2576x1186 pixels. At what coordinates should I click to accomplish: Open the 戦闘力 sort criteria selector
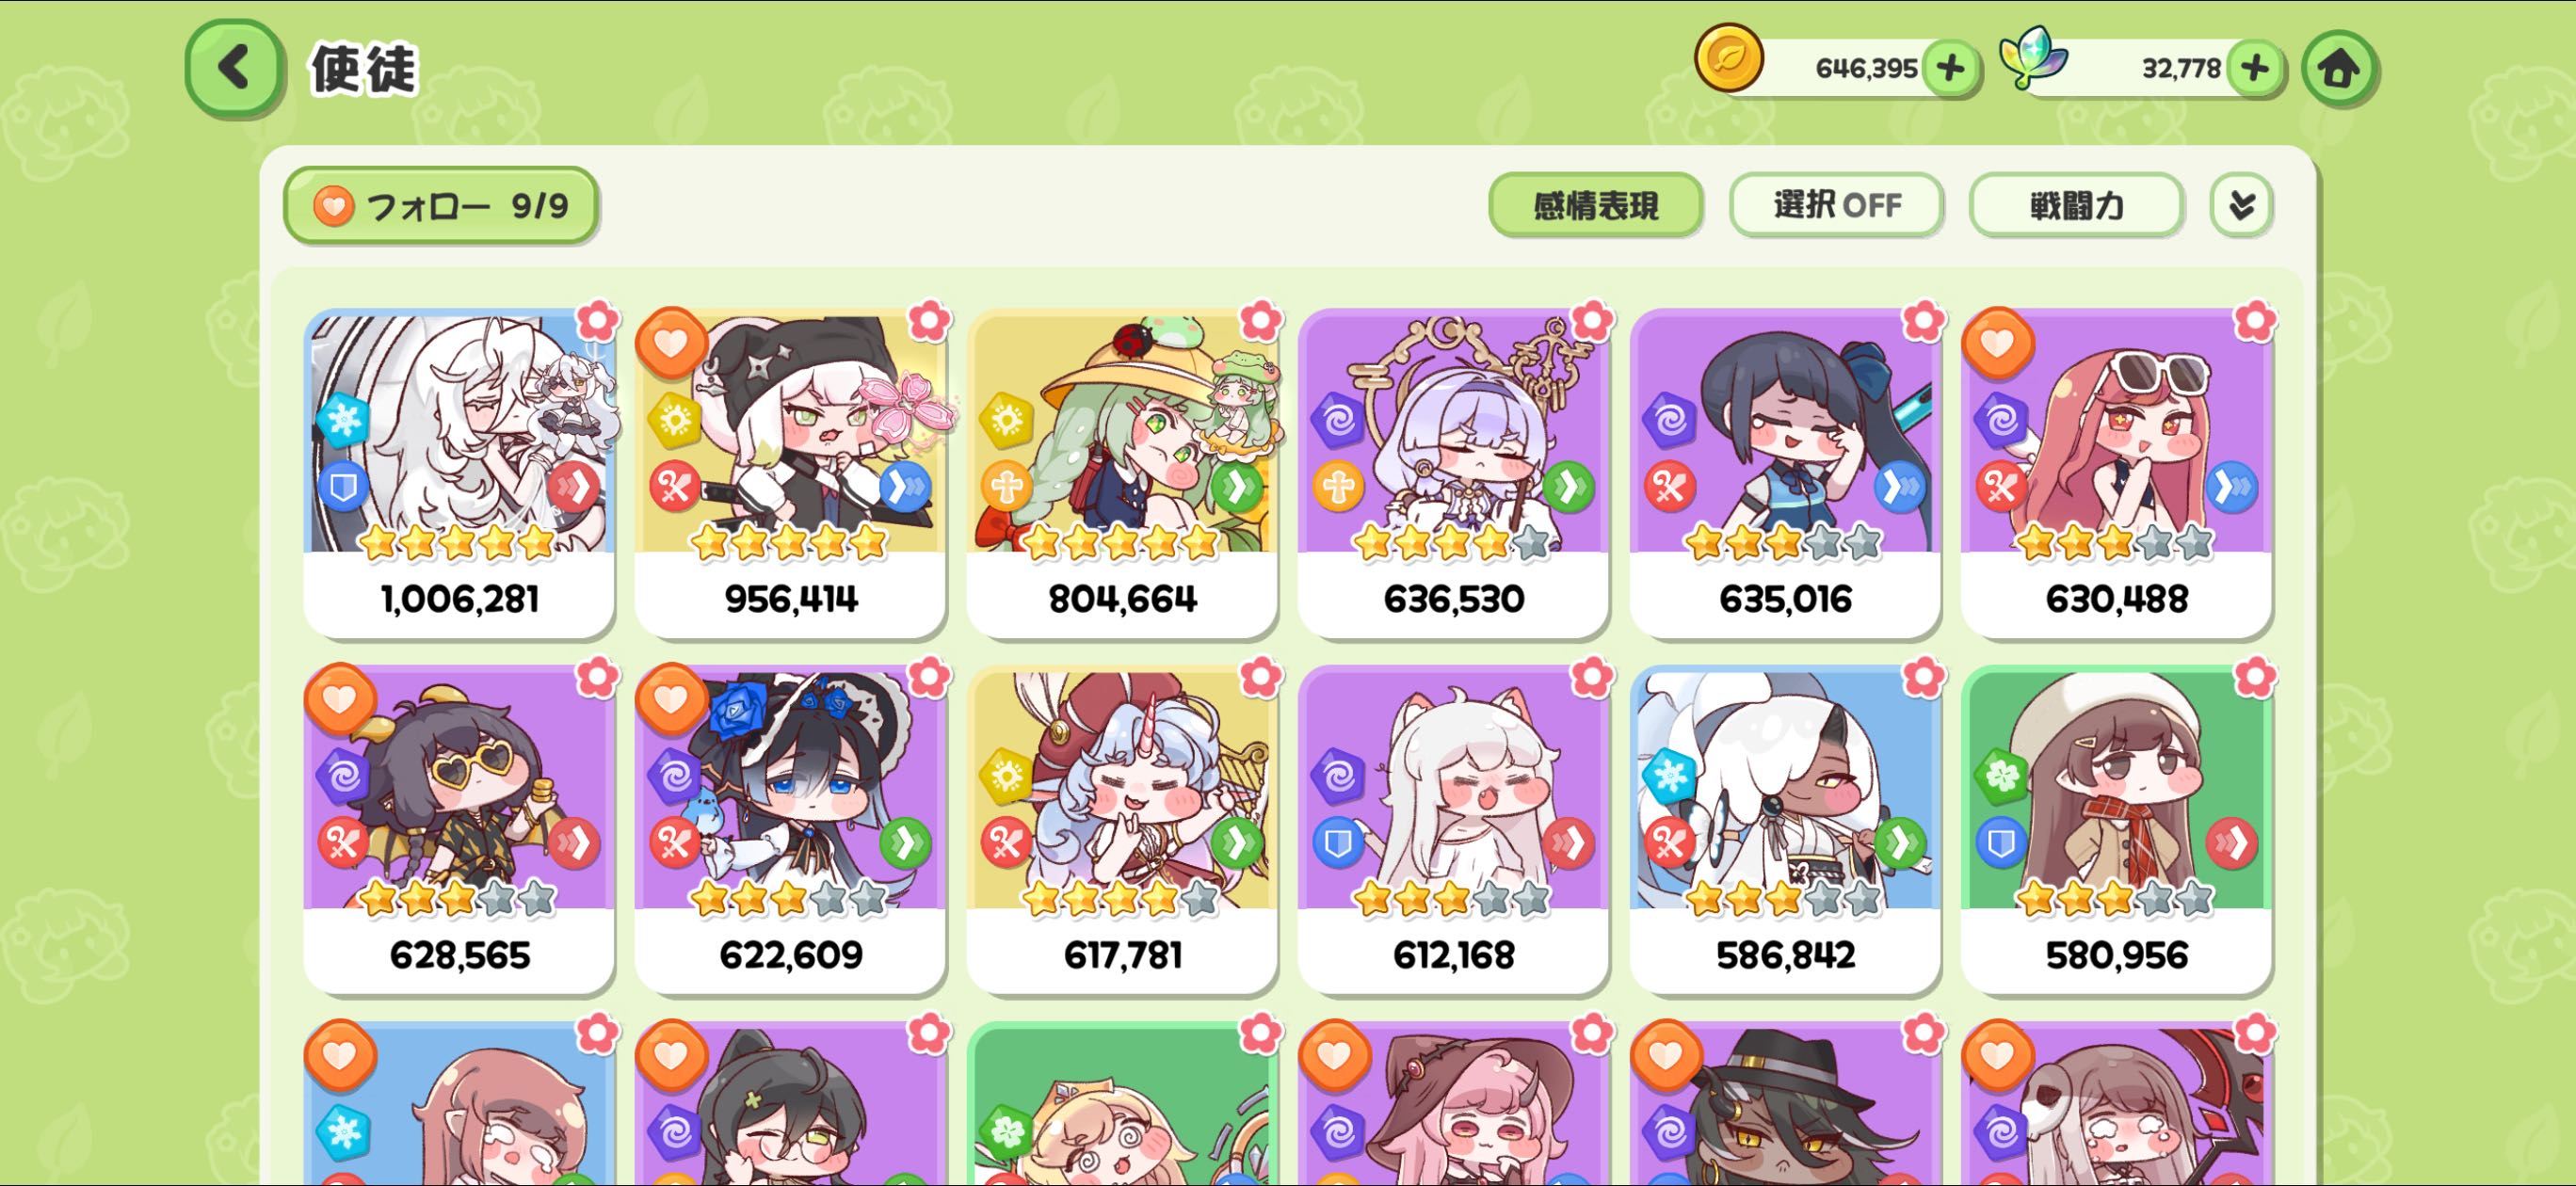click(x=2076, y=205)
